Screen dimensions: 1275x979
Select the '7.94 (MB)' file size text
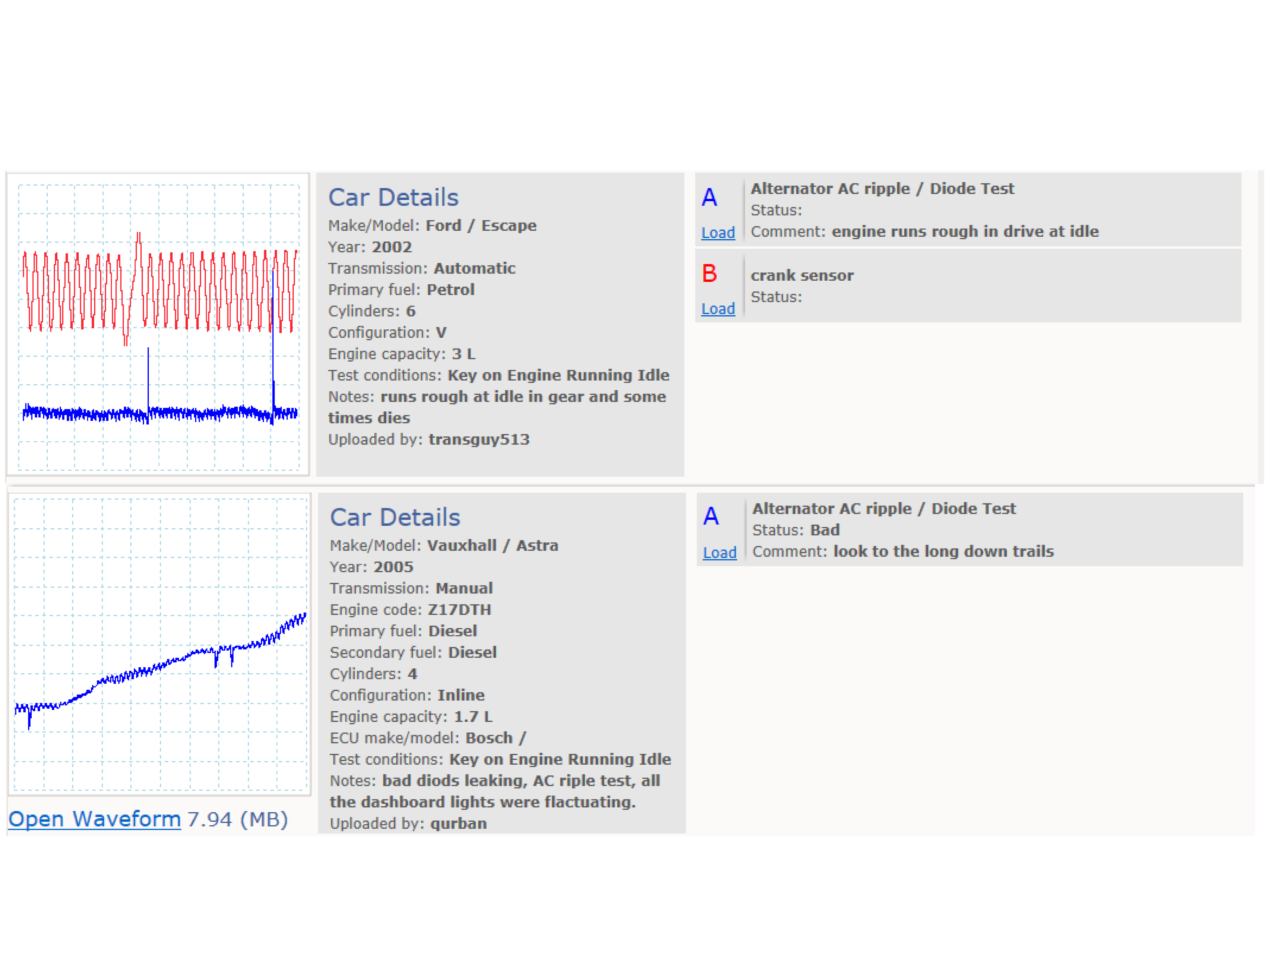(x=238, y=819)
